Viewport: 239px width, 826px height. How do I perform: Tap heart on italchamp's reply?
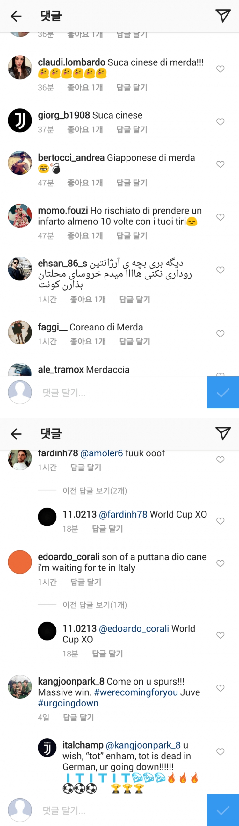[220, 752]
